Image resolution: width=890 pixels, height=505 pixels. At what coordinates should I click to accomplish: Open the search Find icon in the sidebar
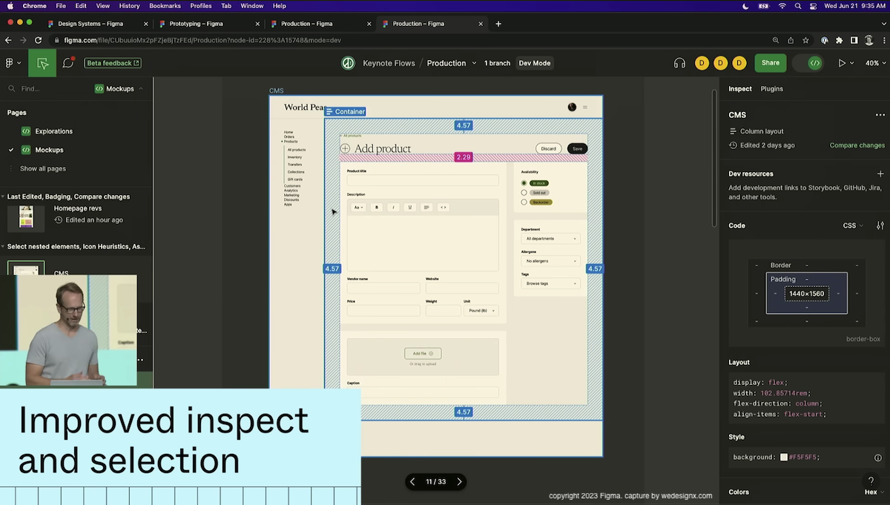point(10,88)
